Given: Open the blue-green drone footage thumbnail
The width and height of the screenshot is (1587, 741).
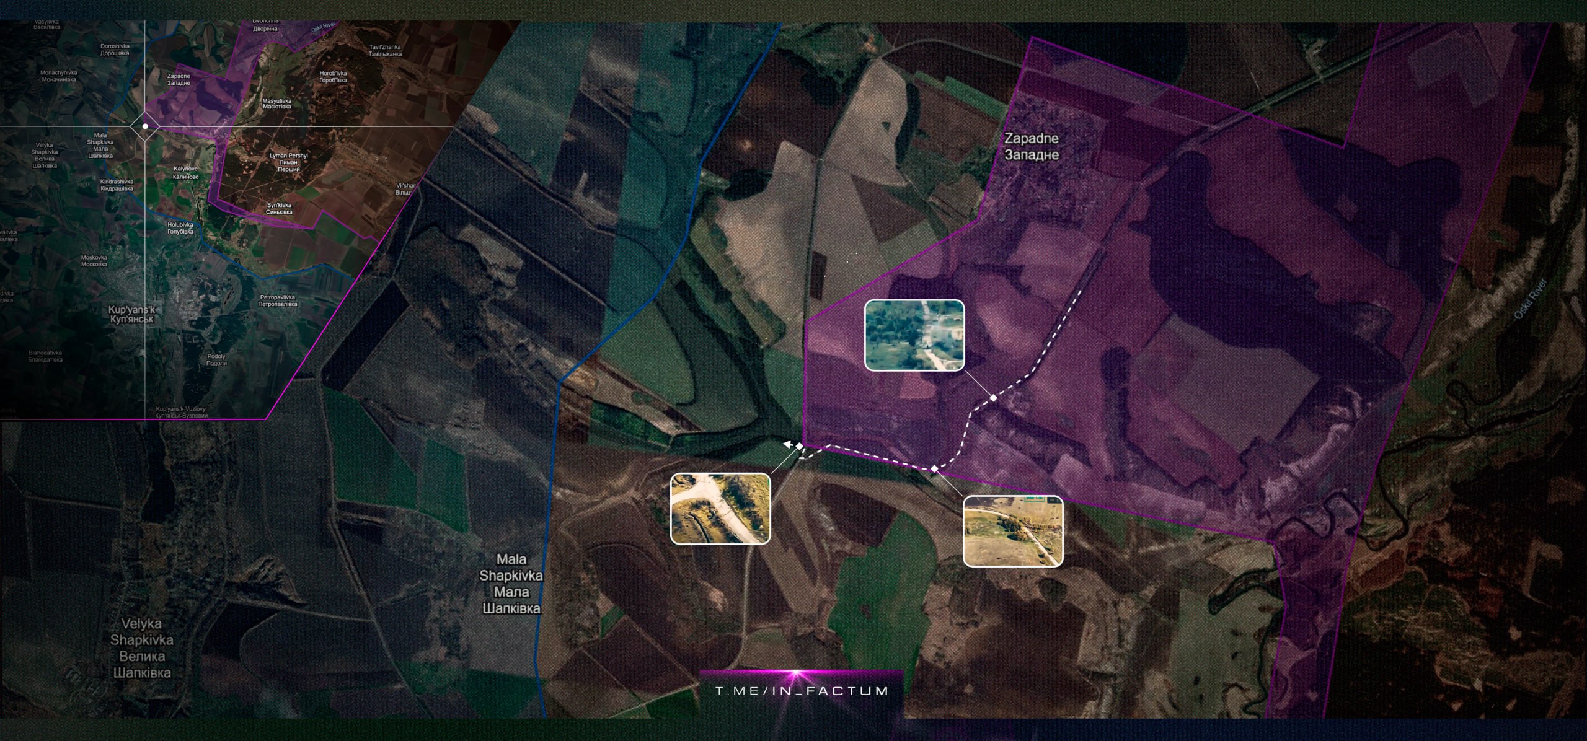Looking at the screenshot, I should tap(914, 335).
